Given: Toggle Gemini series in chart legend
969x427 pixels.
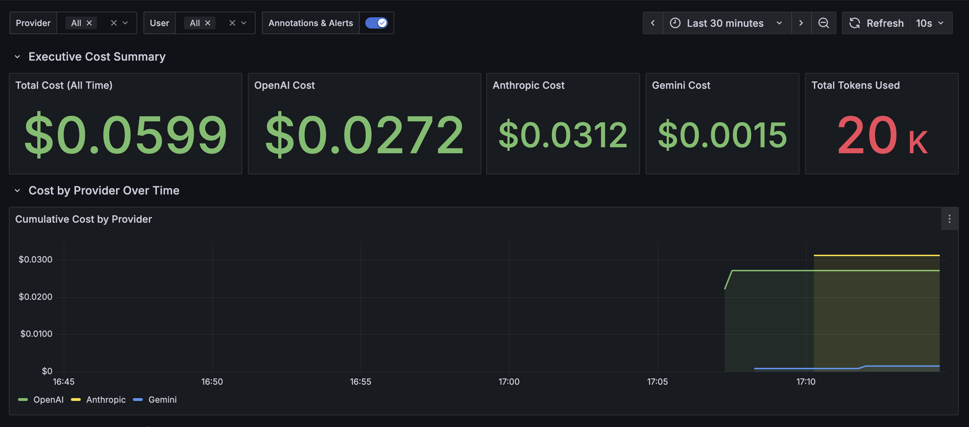Looking at the screenshot, I should point(162,400).
